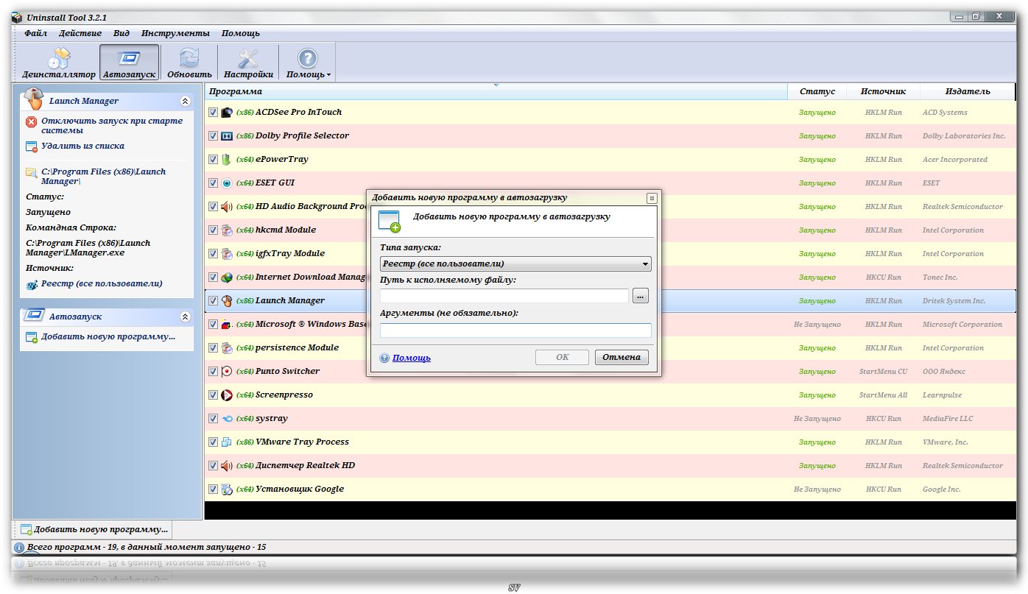Image resolution: width=1028 pixels, height=594 pixels.
Task: Disable the VMware Tray Process checkbox
Action: tap(213, 442)
